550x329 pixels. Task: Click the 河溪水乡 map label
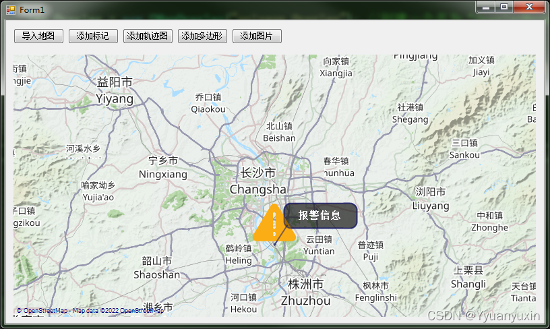[83, 149]
